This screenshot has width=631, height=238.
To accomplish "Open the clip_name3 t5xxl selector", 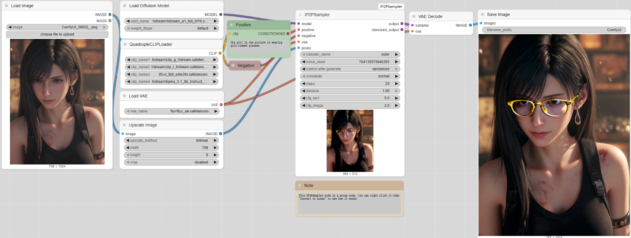I will [x=172, y=74].
